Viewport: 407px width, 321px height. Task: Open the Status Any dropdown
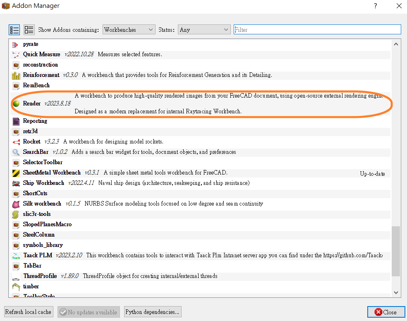click(204, 30)
